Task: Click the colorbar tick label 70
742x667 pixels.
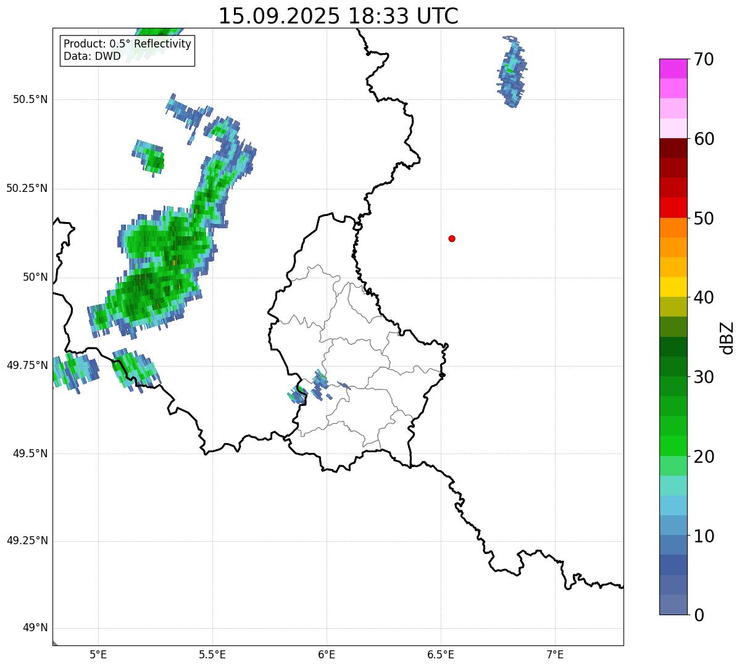Action: coord(704,59)
